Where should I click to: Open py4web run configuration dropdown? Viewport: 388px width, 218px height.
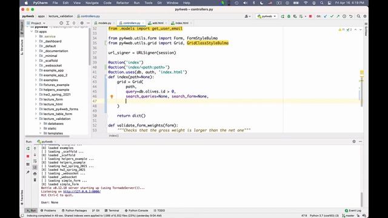click(267, 16)
